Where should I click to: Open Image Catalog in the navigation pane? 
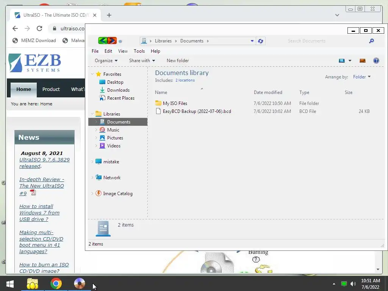tap(117, 194)
